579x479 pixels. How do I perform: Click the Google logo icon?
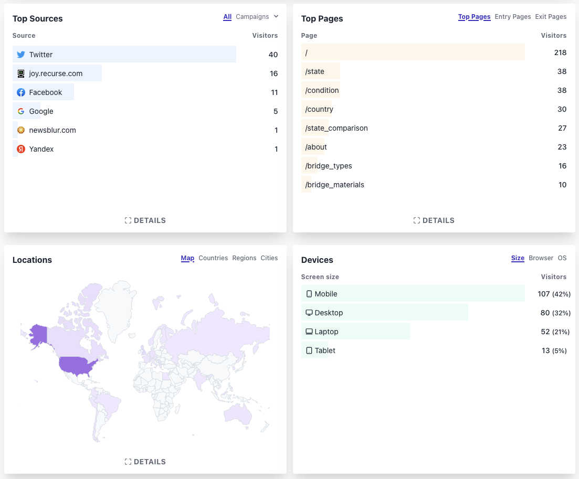(x=21, y=111)
